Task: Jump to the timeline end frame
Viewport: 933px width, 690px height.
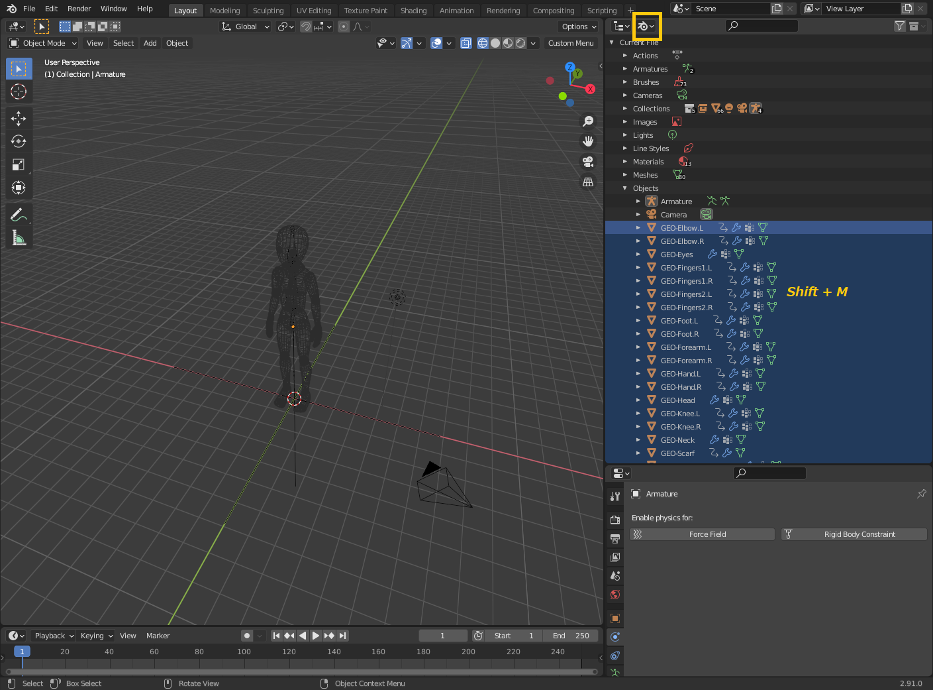Action: click(x=342, y=636)
